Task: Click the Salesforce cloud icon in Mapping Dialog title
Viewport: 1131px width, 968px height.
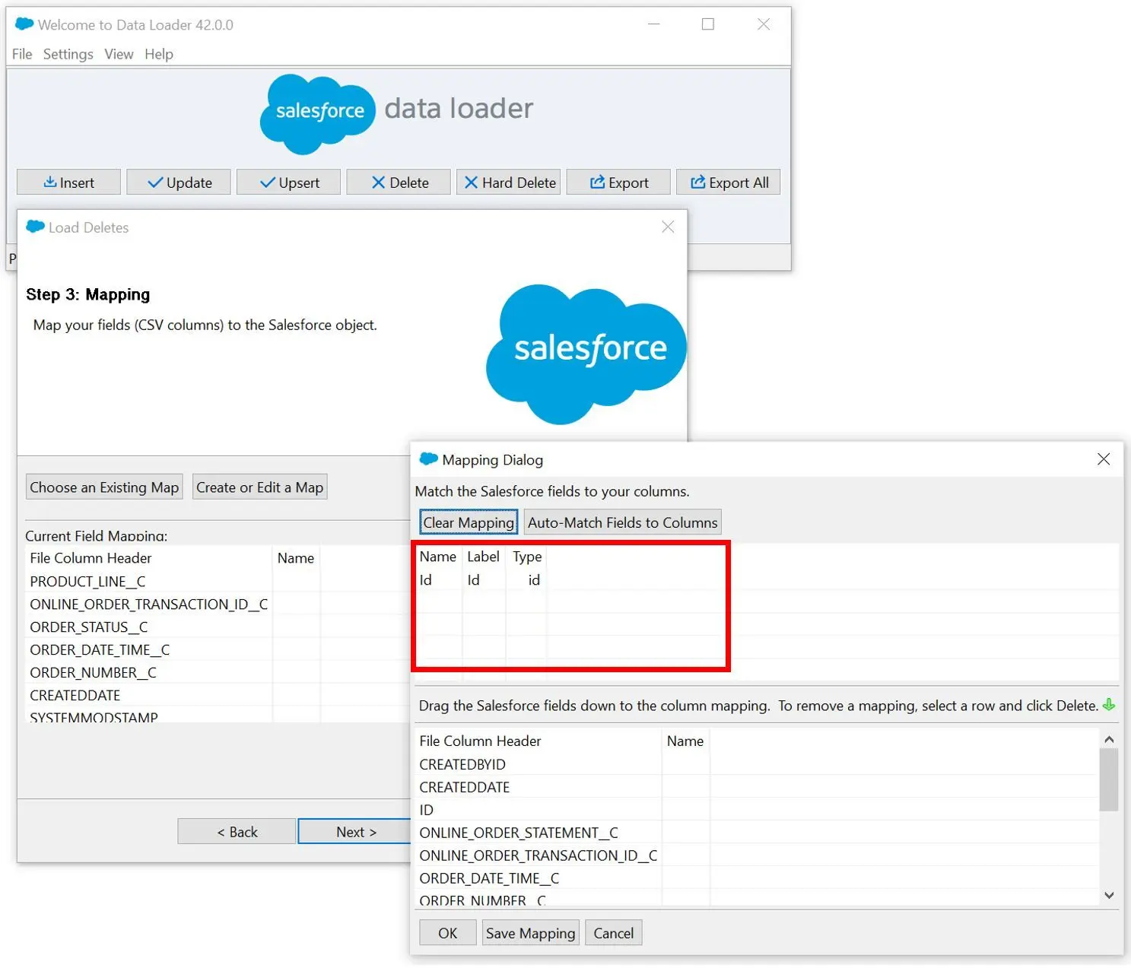Action: 428,459
